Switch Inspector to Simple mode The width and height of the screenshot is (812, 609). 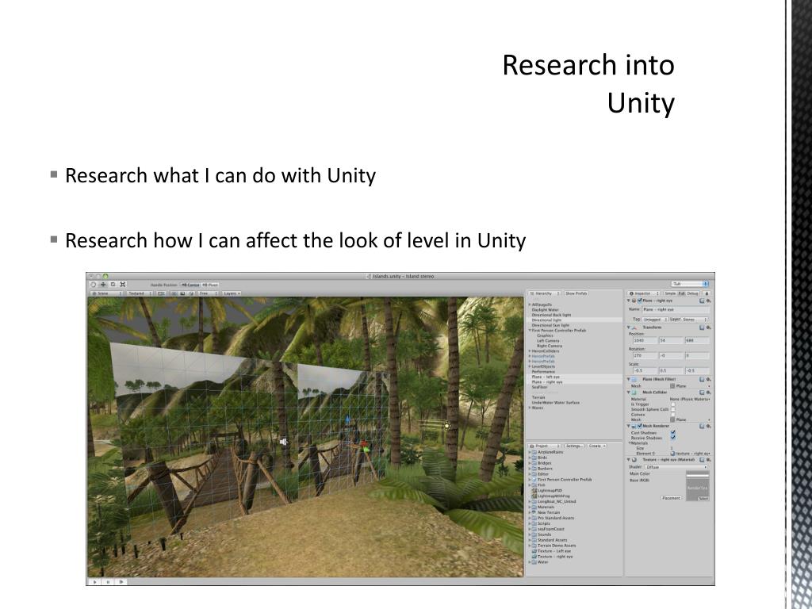[x=670, y=293]
